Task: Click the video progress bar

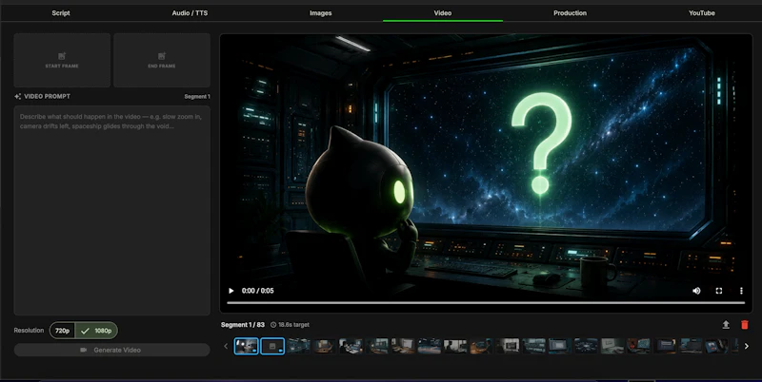Action: [486, 303]
